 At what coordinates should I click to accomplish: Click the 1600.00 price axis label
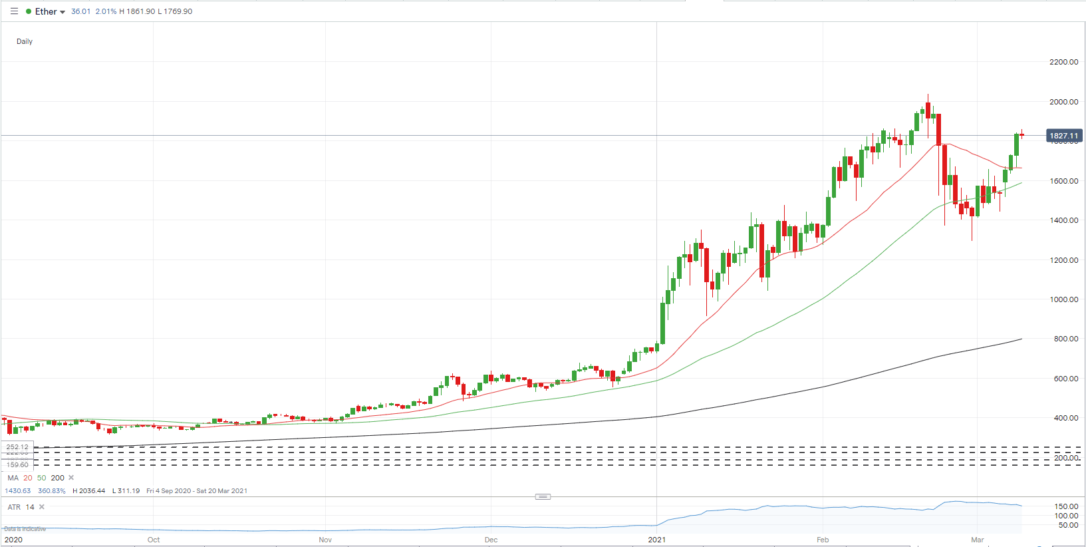click(1064, 181)
